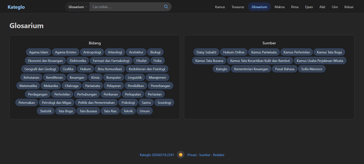Select the Daisy Subakti source tag

coord(207,52)
